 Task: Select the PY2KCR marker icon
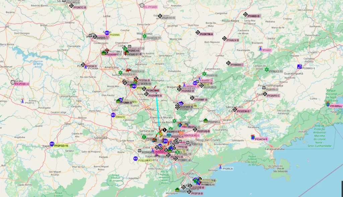(x=253, y=137)
